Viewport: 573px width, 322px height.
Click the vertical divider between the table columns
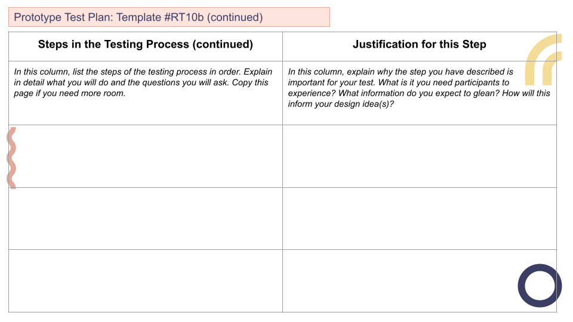pos(282,172)
